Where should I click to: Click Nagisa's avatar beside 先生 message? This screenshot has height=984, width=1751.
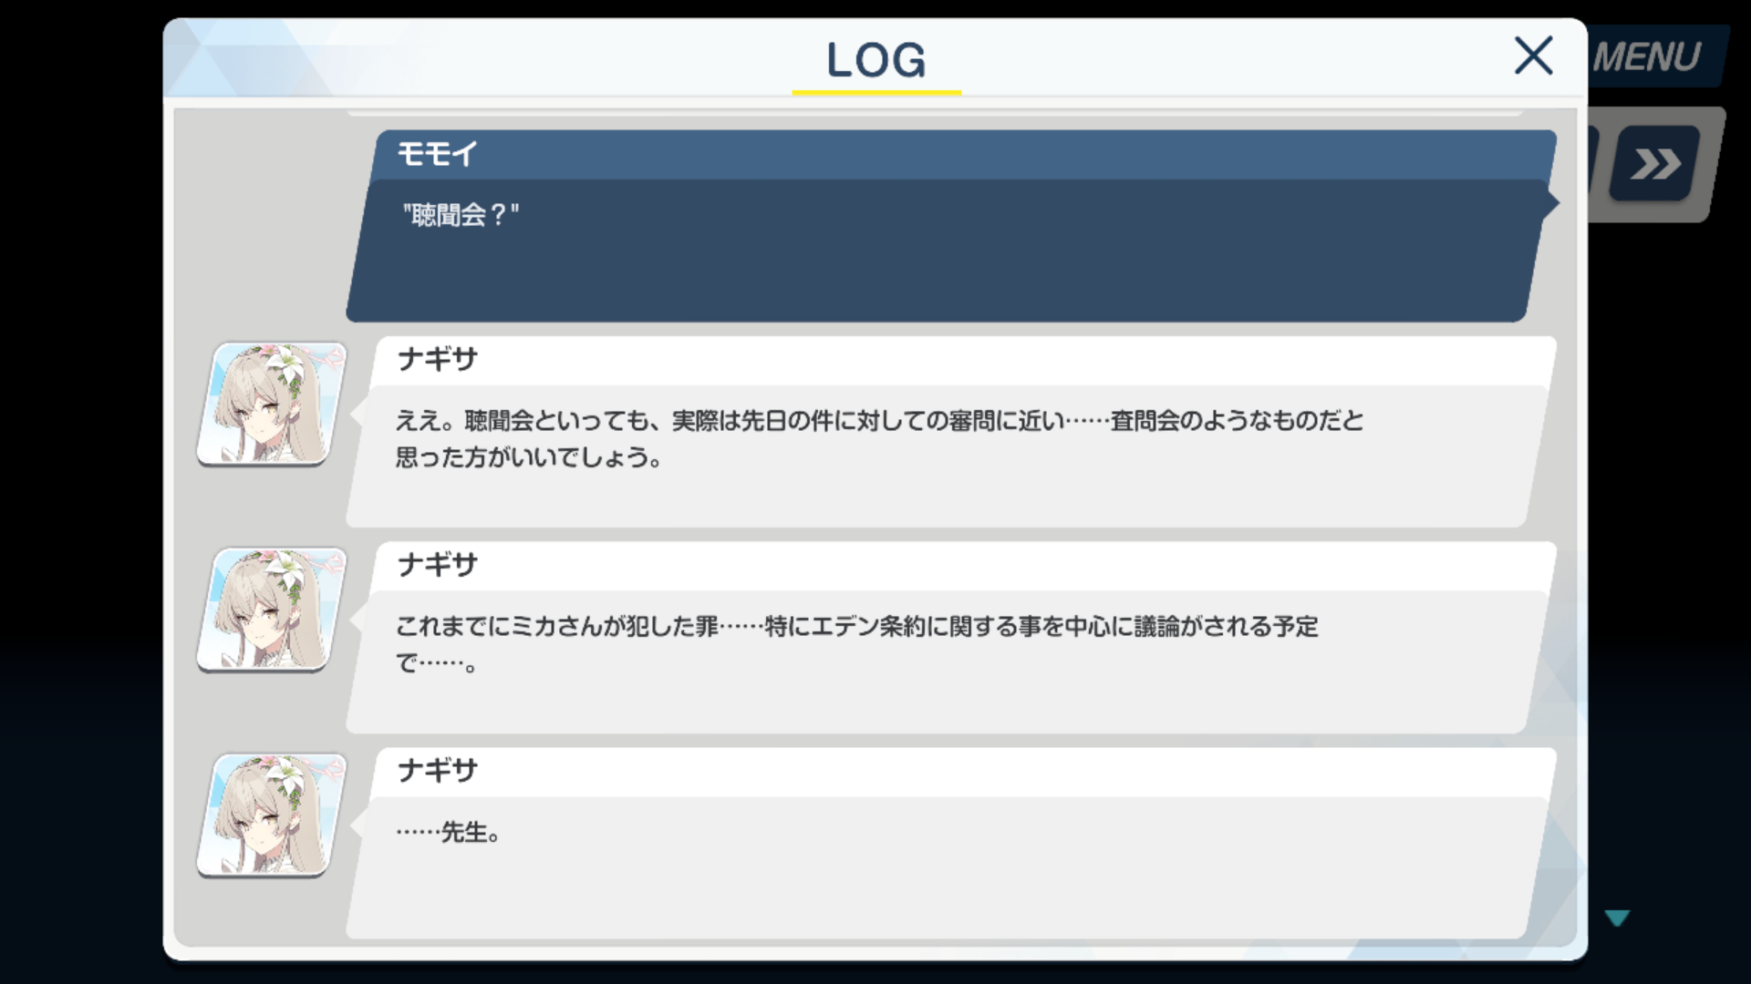[x=271, y=815]
